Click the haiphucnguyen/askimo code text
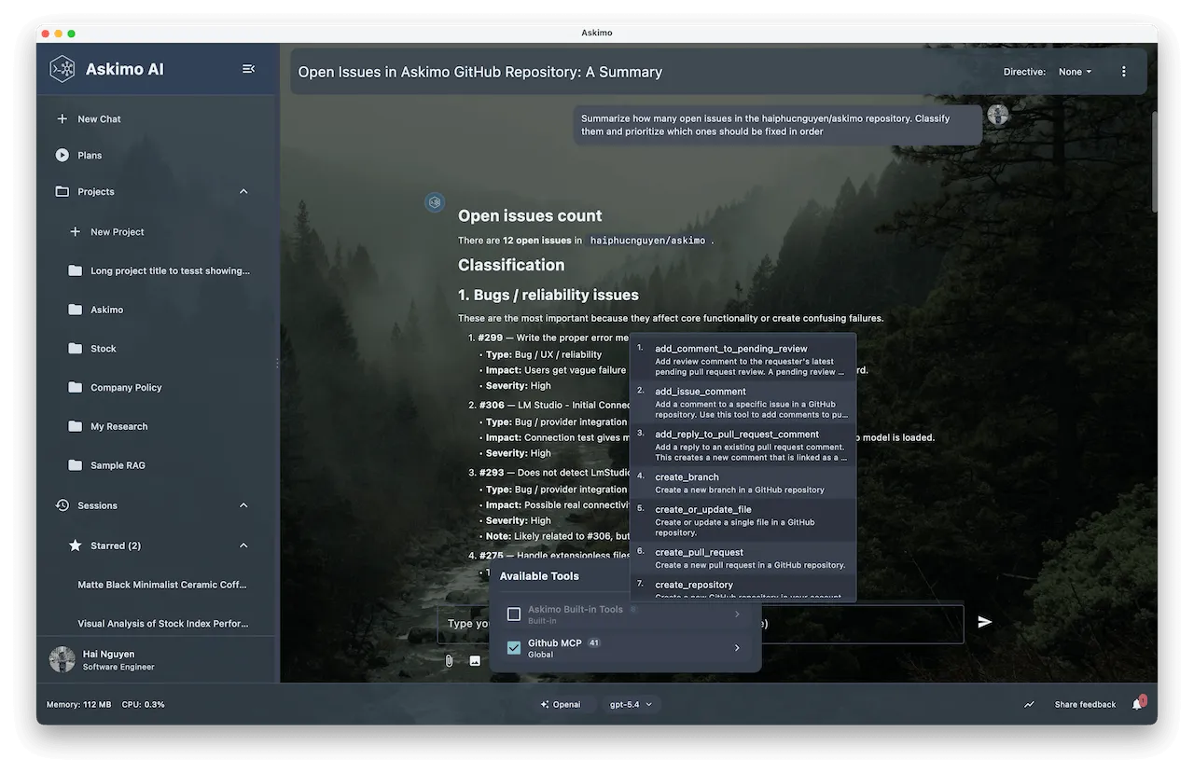 [647, 241]
